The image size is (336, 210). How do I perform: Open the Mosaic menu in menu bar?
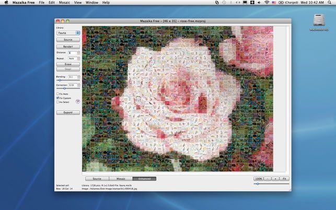[64, 3]
